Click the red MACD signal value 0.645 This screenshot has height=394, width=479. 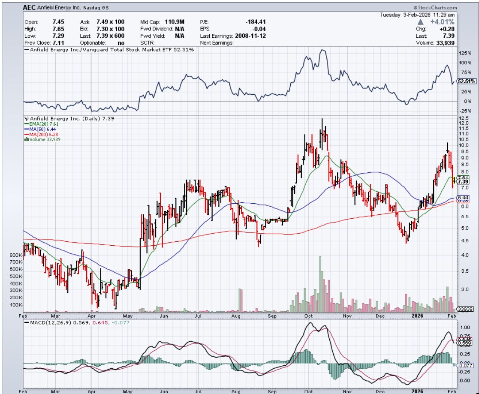tap(100, 322)
